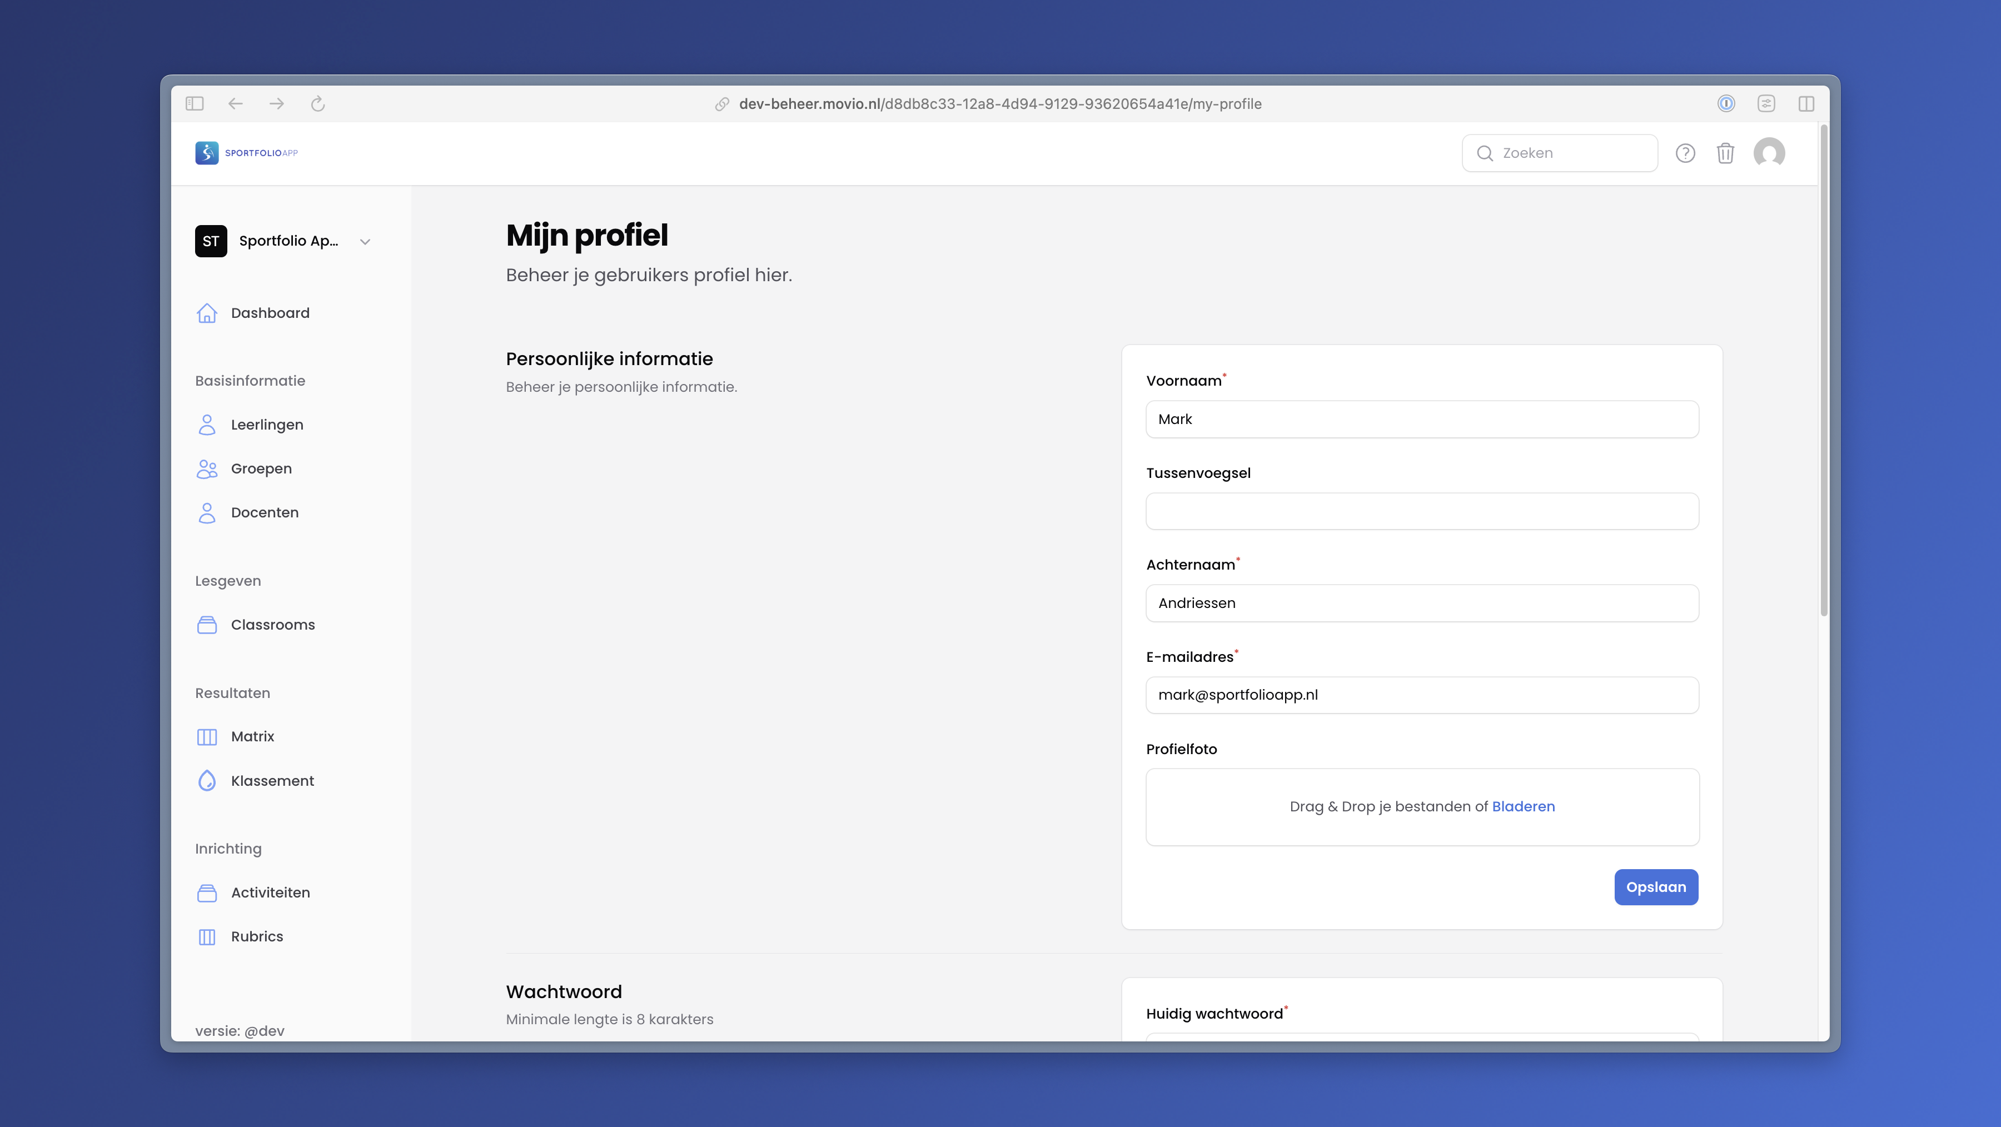Go forward with the browser forward arrow

pyautogui.click(x=277, y=103)
